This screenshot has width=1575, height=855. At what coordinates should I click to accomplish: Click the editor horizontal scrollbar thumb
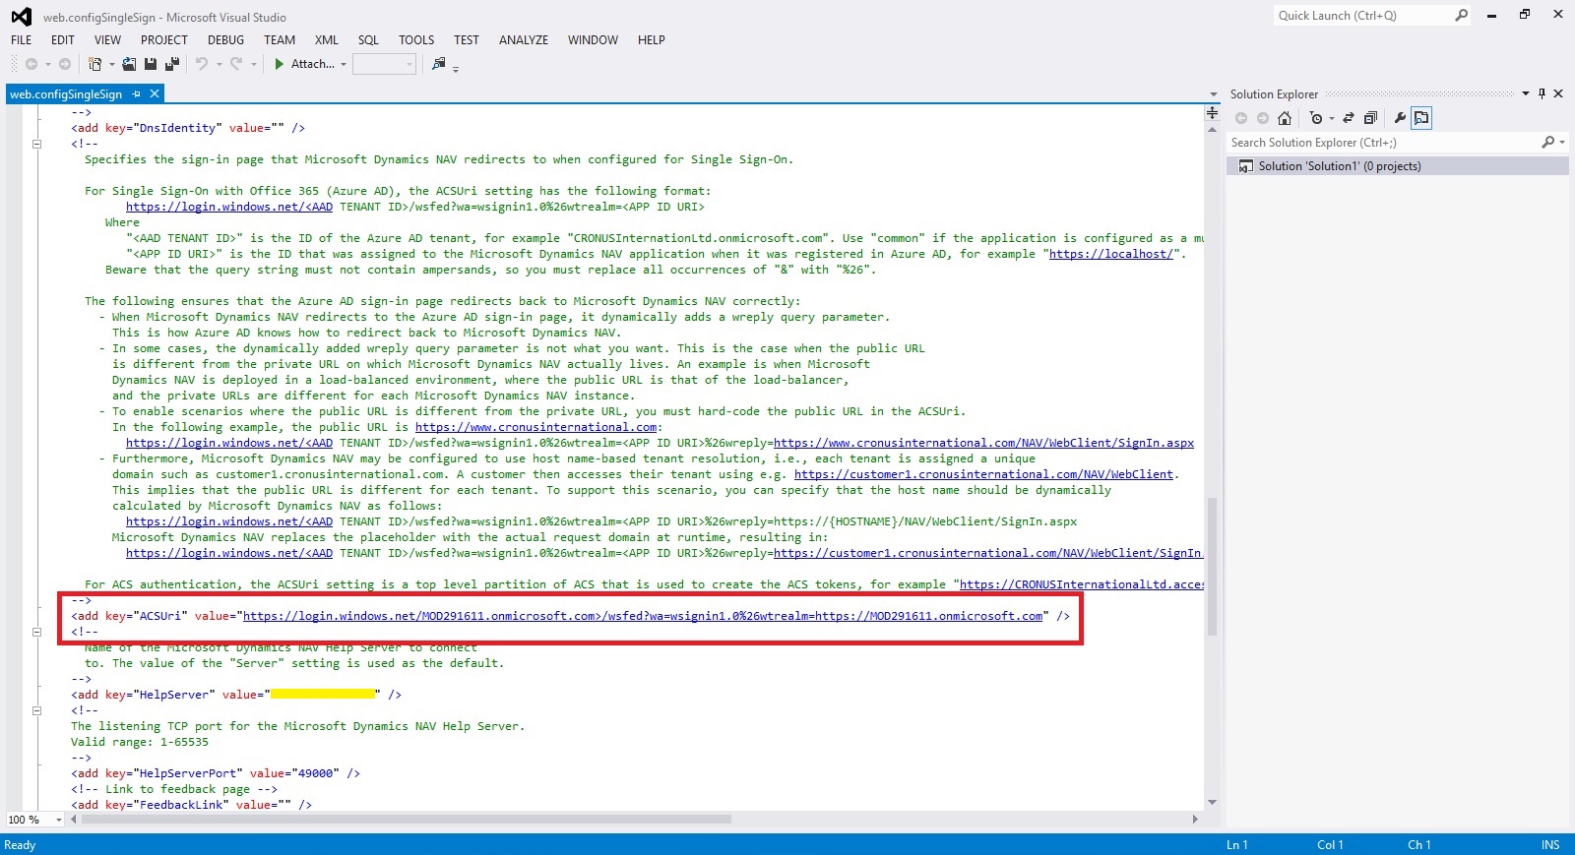[394, 819]
